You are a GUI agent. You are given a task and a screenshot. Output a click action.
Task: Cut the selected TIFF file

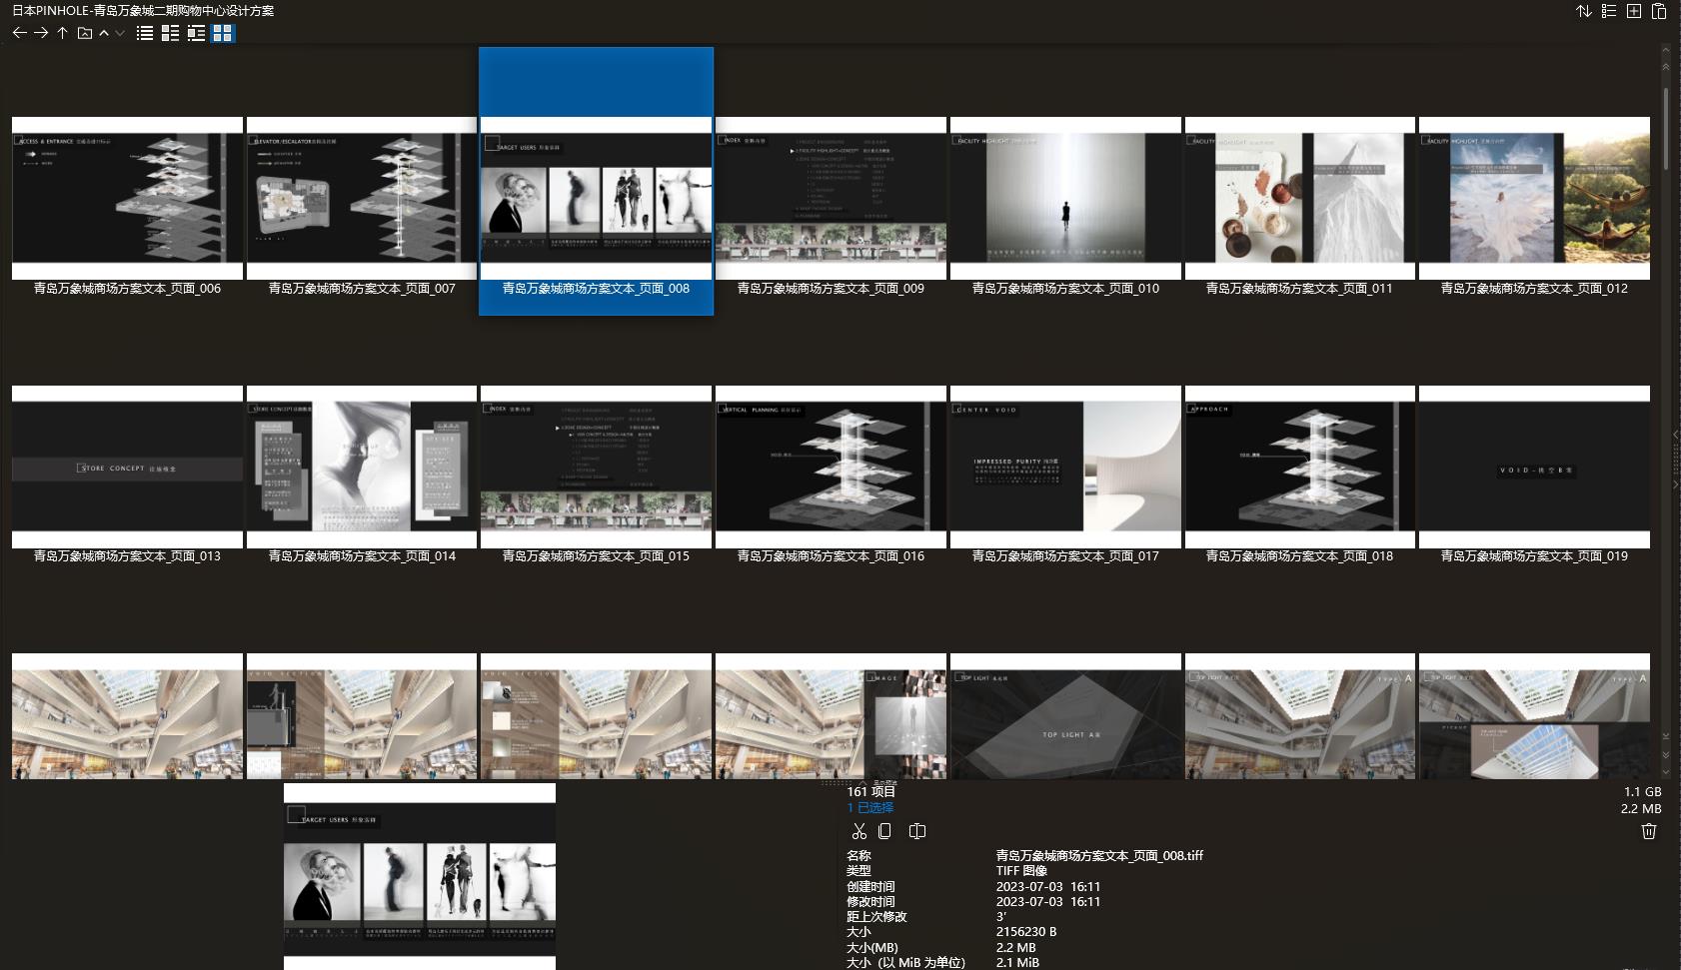pos(859,830)
